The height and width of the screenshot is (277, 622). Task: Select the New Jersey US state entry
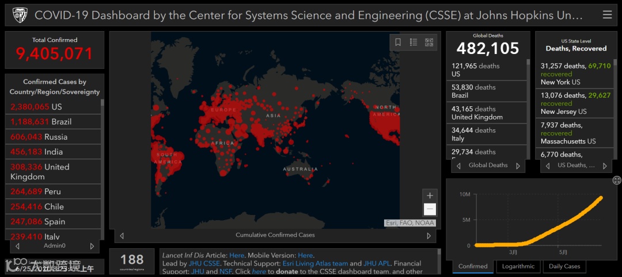click(x=574, y=103)
